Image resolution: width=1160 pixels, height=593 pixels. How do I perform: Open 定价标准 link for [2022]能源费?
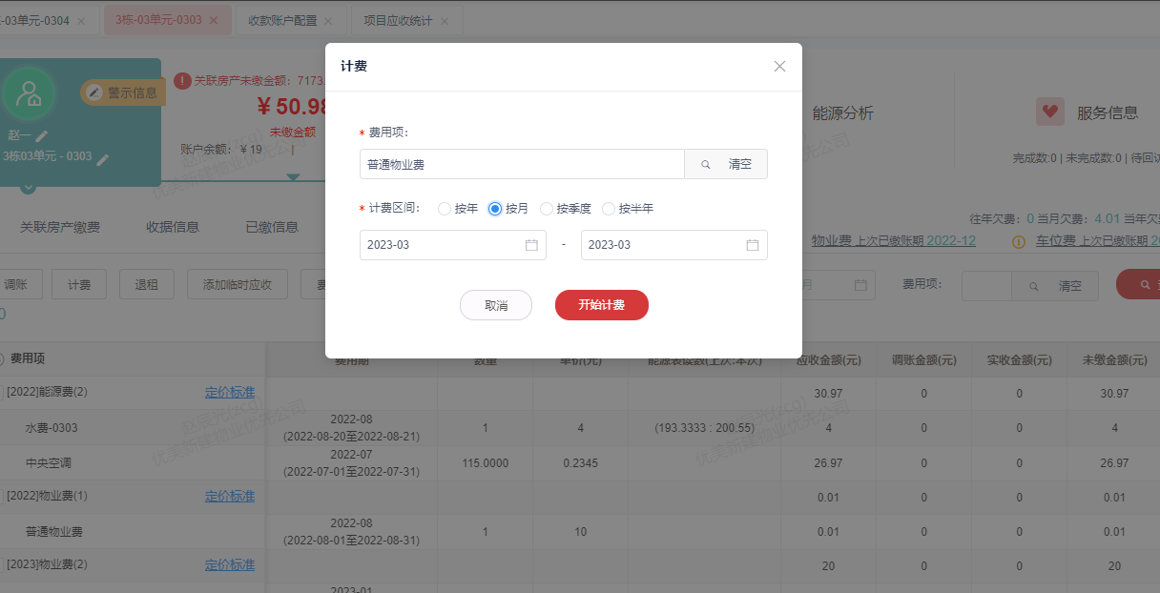coord(230,393)
